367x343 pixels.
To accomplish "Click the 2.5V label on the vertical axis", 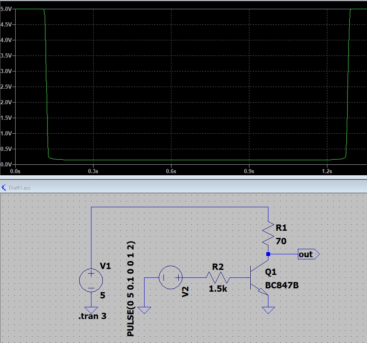I will [6, 87].
